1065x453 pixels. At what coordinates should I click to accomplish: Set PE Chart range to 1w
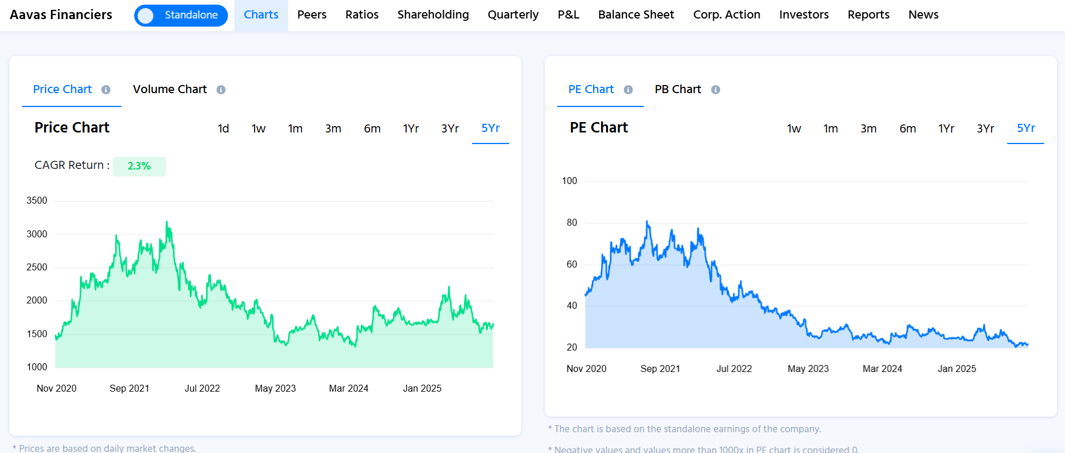tap(794, 128)
